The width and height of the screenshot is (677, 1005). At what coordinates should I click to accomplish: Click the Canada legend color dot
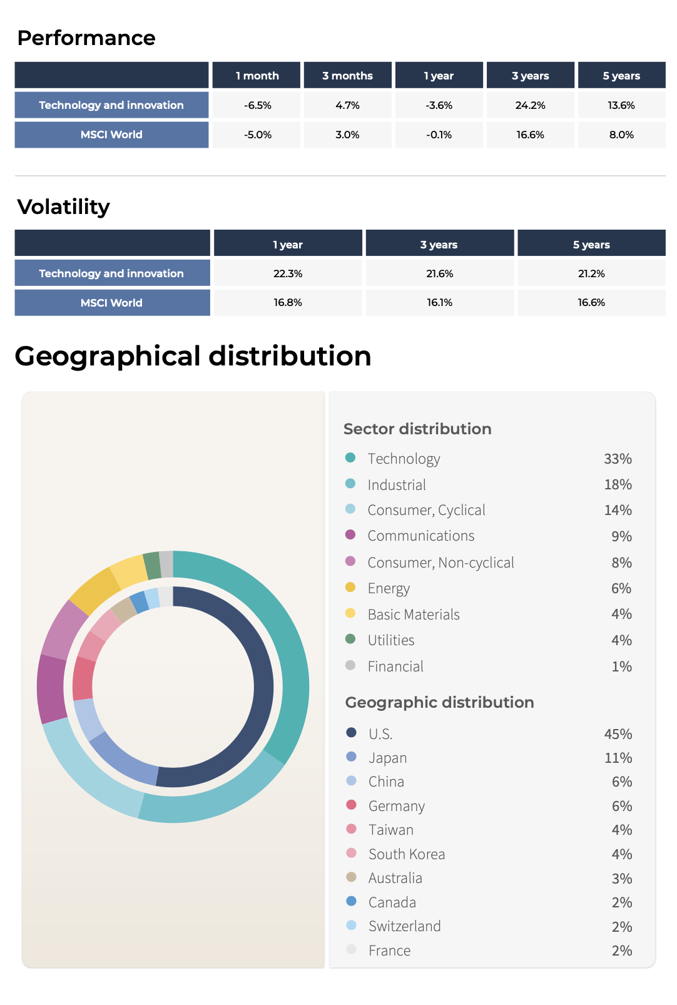(351, 902)
